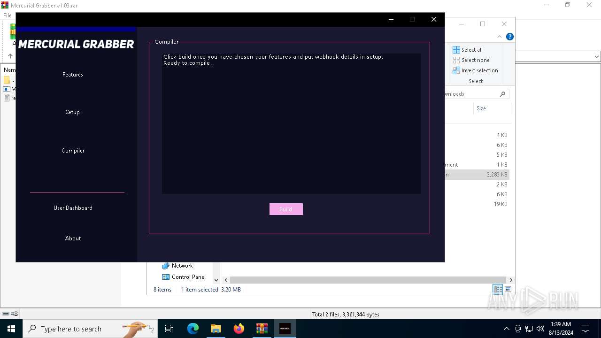Click the horizontal scrollbar in Explorer file list

coord(368,280)
